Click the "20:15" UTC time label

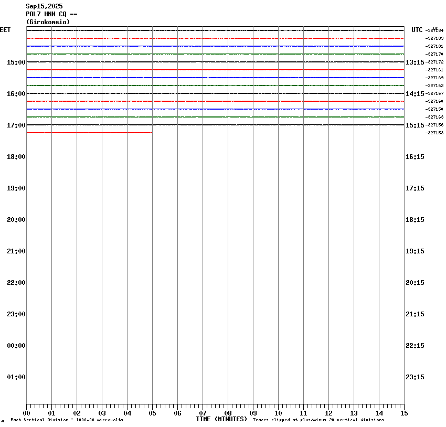[x=415, y=283]
